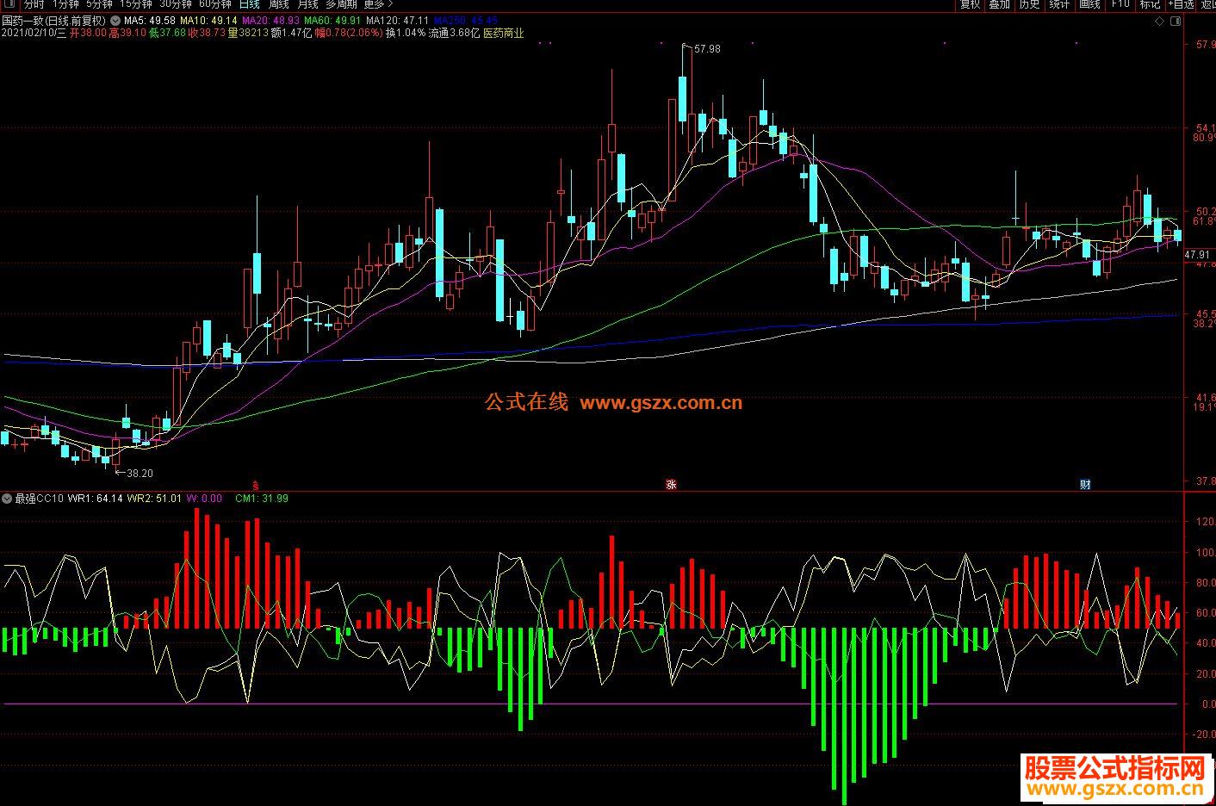Click the 股票公式指标网 www.gszx.com.cn banner
This screenshot has height=806, width=1216.
(1116, 778)
